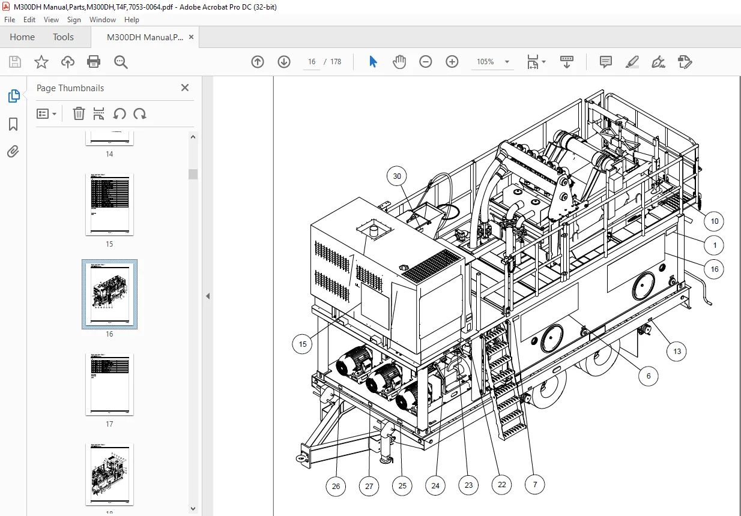
Task: Open the View menu
Action: pyautogui.click(x=52, y=20)
